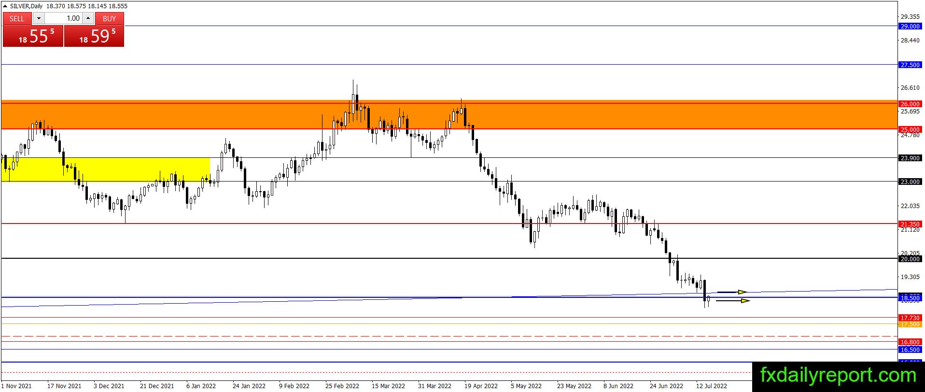
Task: Increase lot volume with up arrow
Action: coord(88,18)
